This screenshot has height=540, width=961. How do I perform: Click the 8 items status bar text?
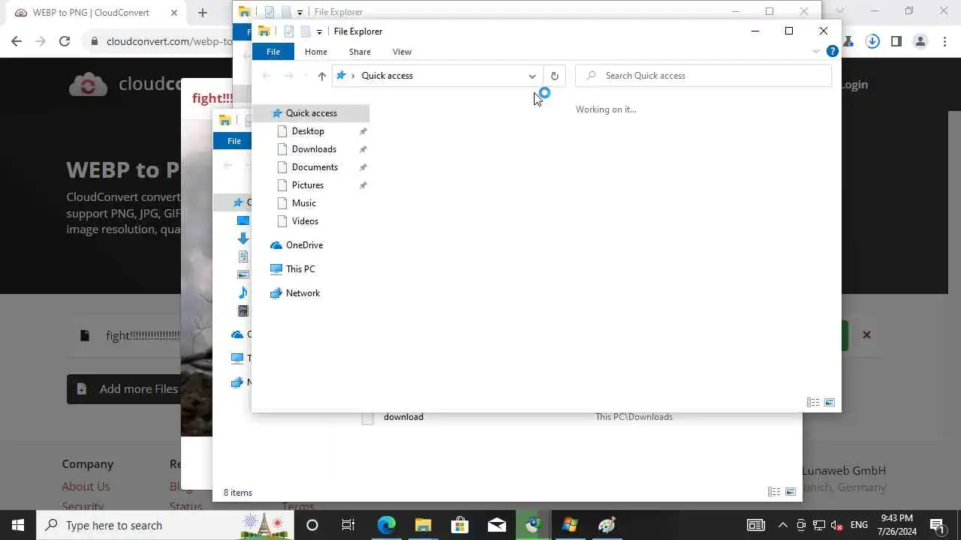pos(238,493)
